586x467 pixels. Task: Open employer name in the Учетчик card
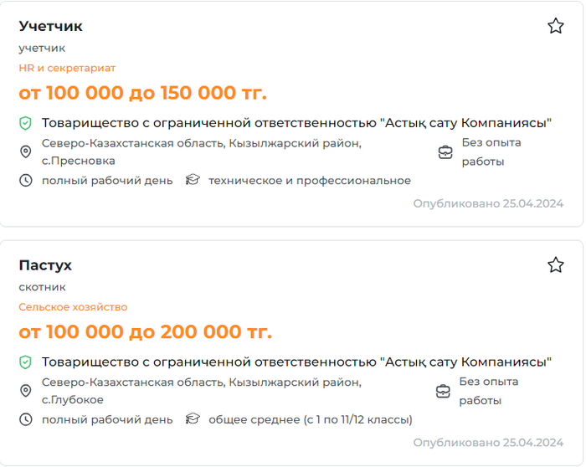tap(296, 123)
